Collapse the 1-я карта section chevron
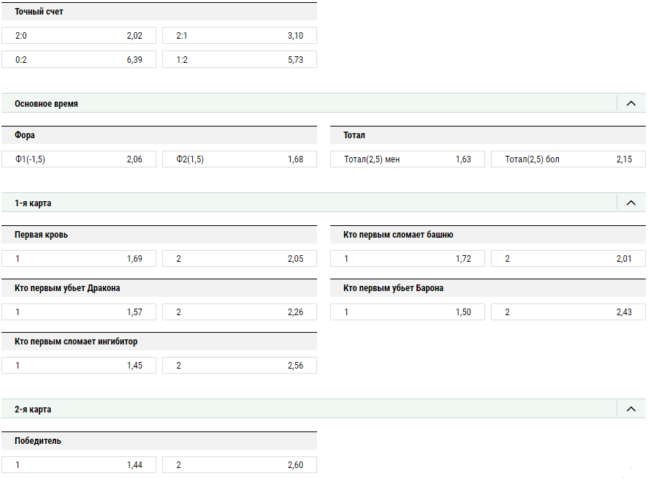 [630, 203]
